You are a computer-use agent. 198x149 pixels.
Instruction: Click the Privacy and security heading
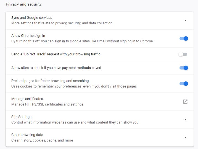[24, 4]
